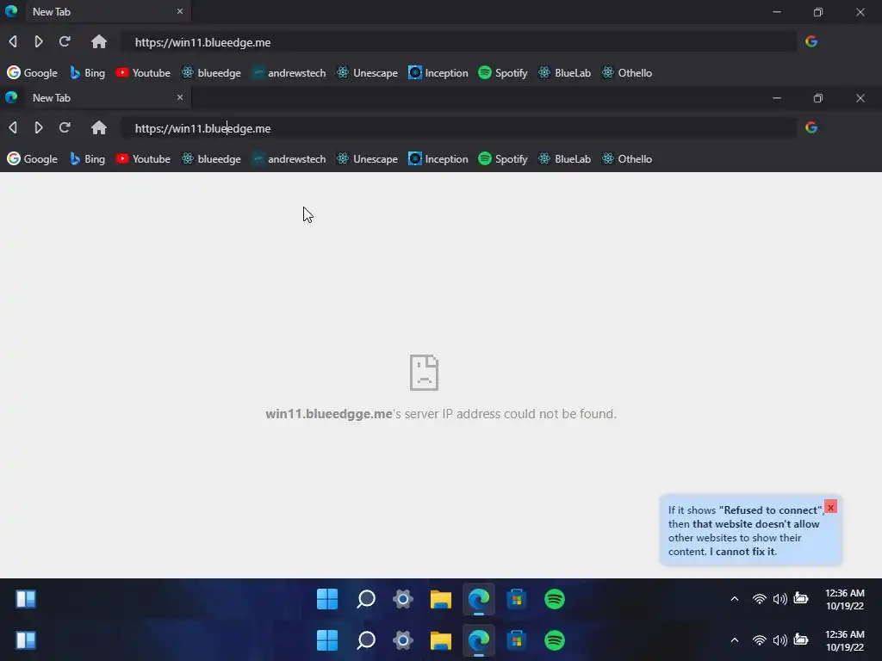
Task: Close the New Tab tab in the nested window
Action: tap(180, 97)
